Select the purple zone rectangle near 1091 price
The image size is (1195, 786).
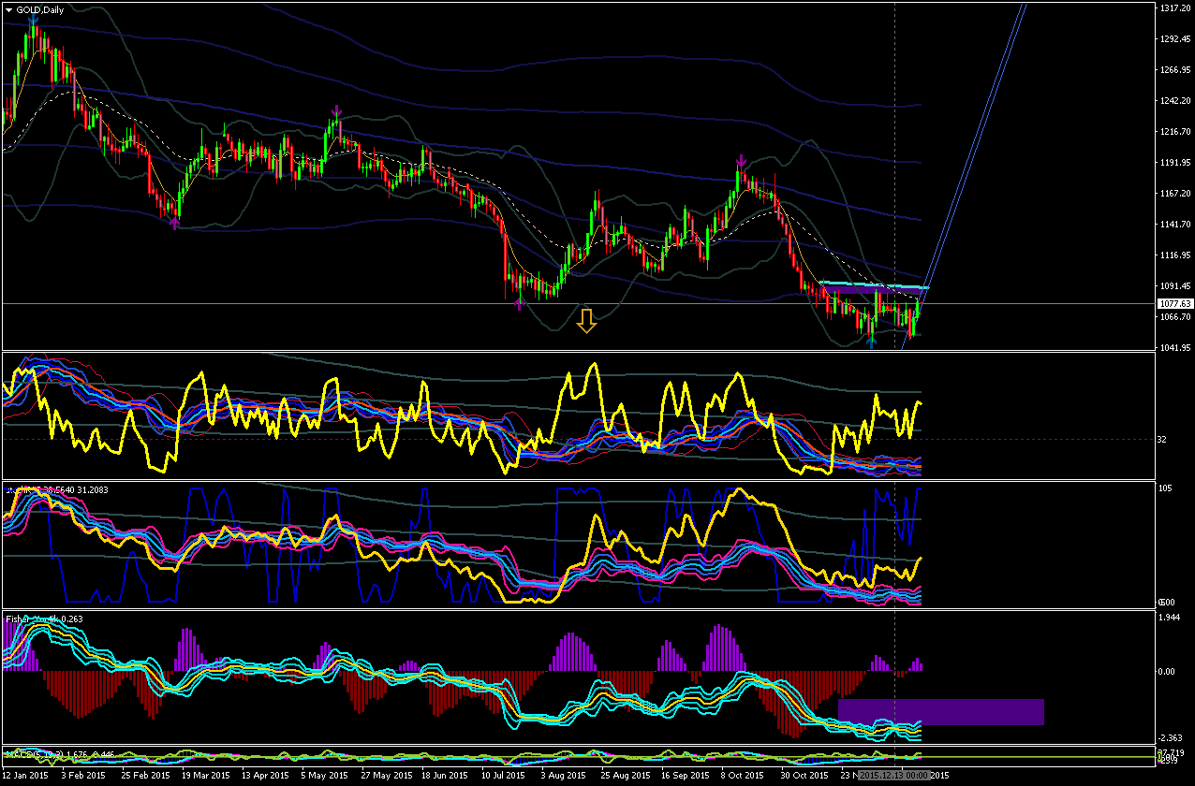click(x=871, y=291)
